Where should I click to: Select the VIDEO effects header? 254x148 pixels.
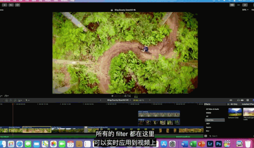tap(208, 113)
